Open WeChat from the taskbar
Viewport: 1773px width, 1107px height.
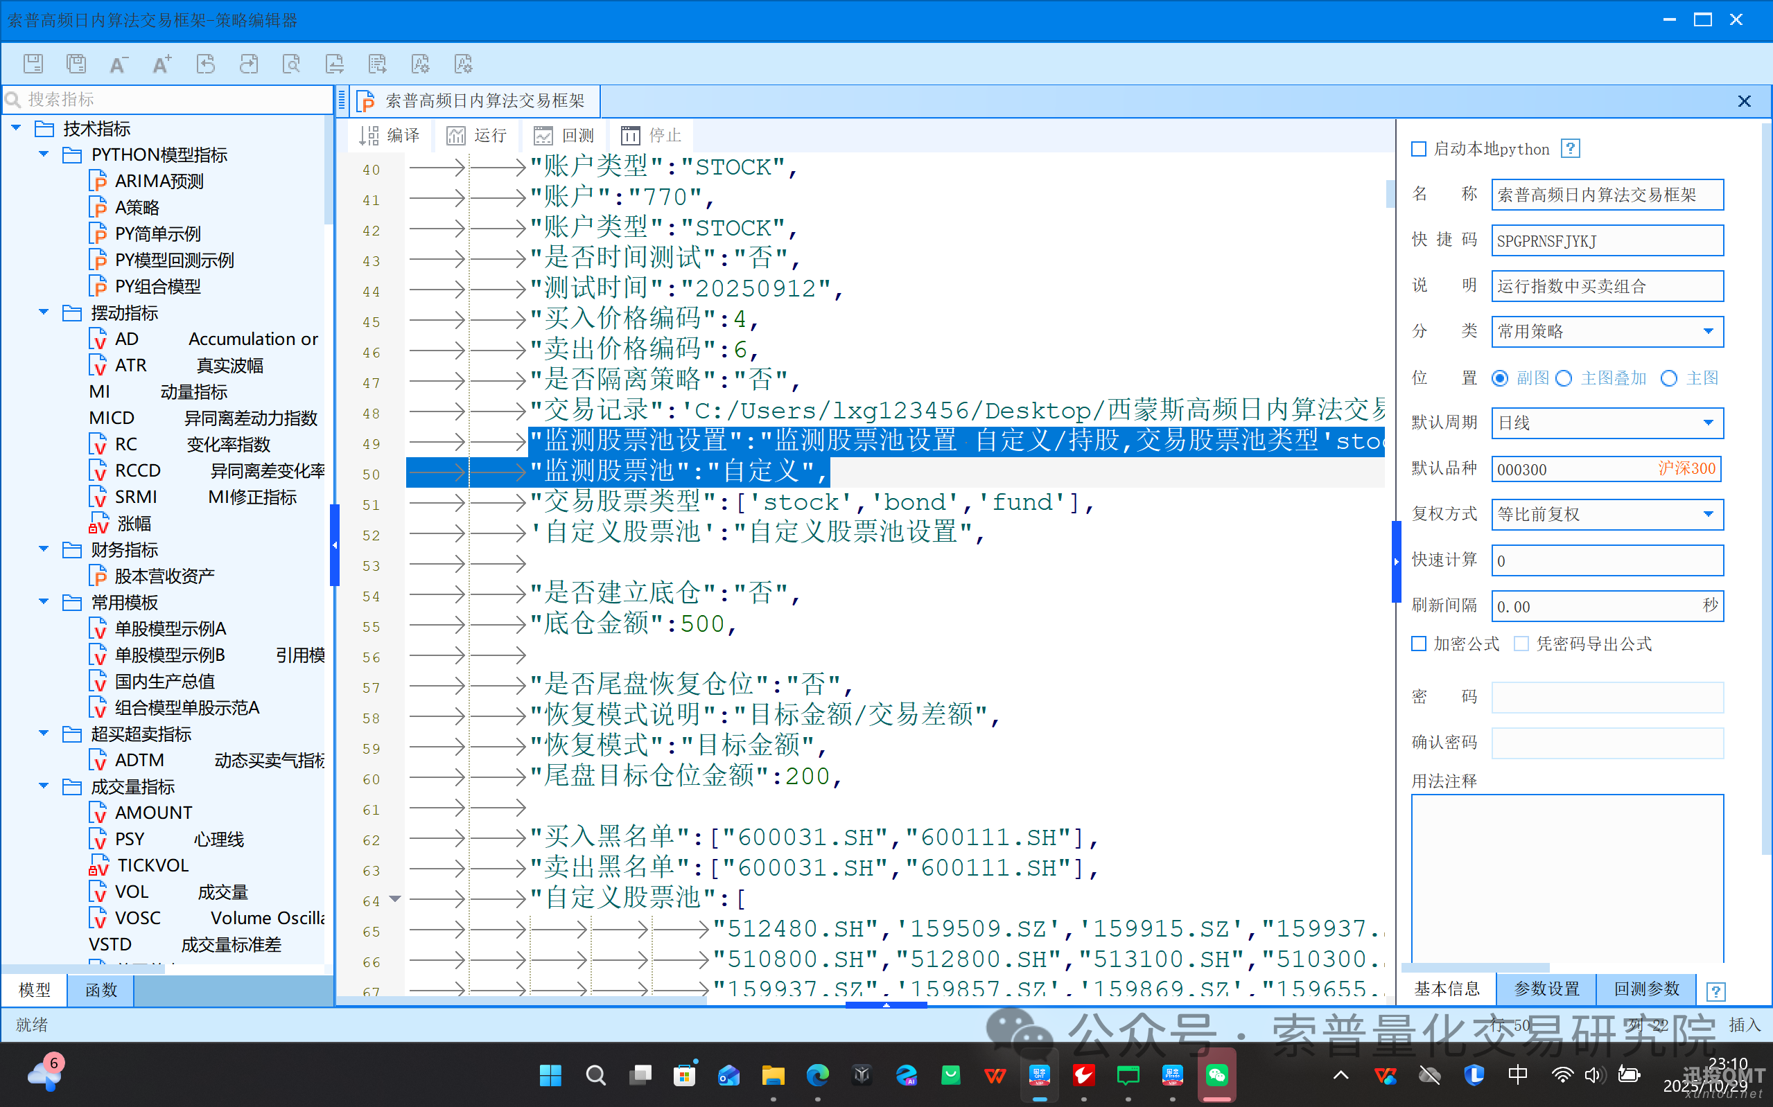[x=1216, y=1074]
